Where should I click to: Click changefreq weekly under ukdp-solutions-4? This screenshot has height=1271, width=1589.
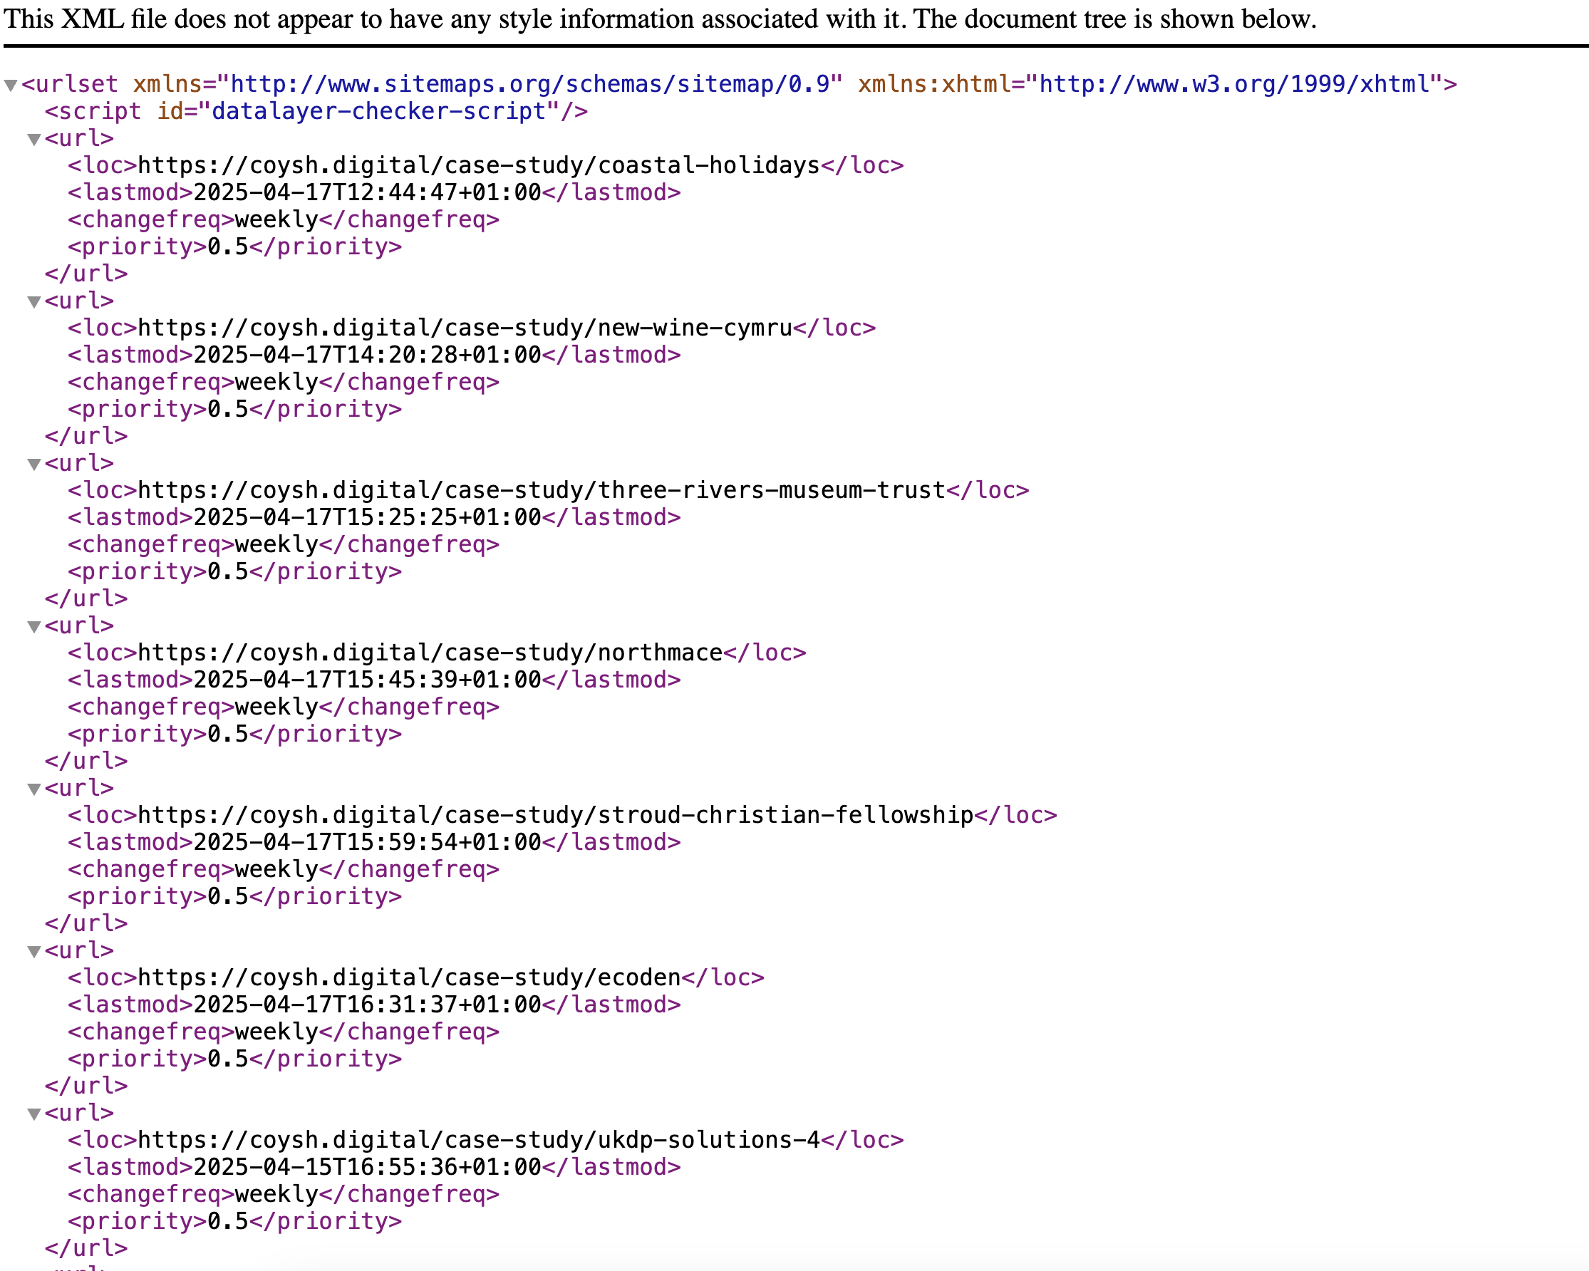coord(276,1194)
